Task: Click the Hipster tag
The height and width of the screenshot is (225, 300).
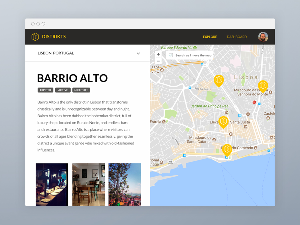Action: [x=45, y=90]
